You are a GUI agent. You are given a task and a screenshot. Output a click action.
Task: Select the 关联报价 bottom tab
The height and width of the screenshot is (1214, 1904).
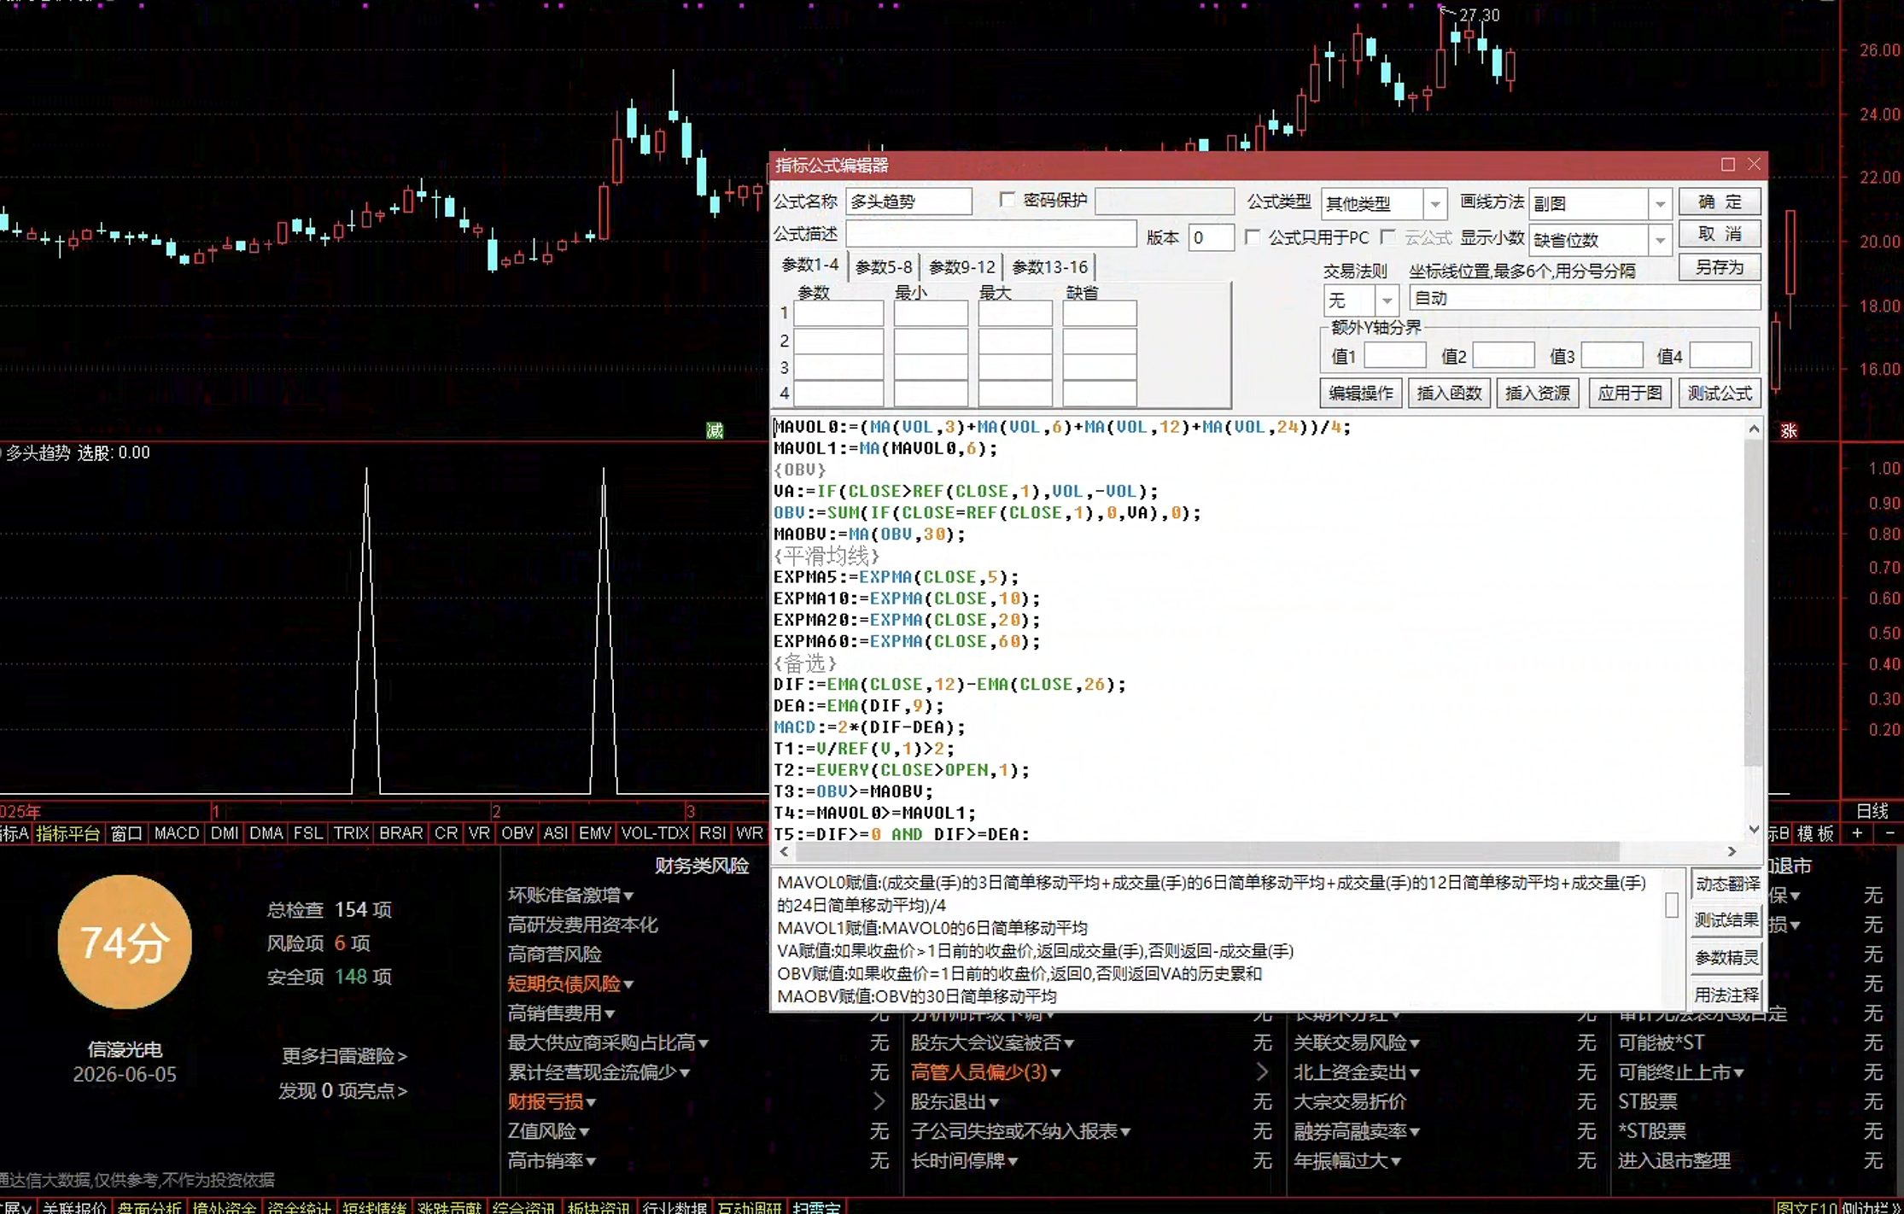[74, 1207]
